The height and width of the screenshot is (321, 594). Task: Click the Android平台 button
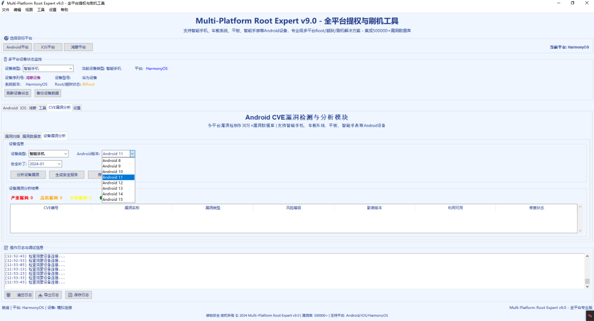point(18,47)
